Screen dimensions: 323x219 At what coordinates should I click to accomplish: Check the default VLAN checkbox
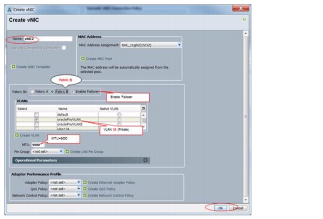(36, 114)
